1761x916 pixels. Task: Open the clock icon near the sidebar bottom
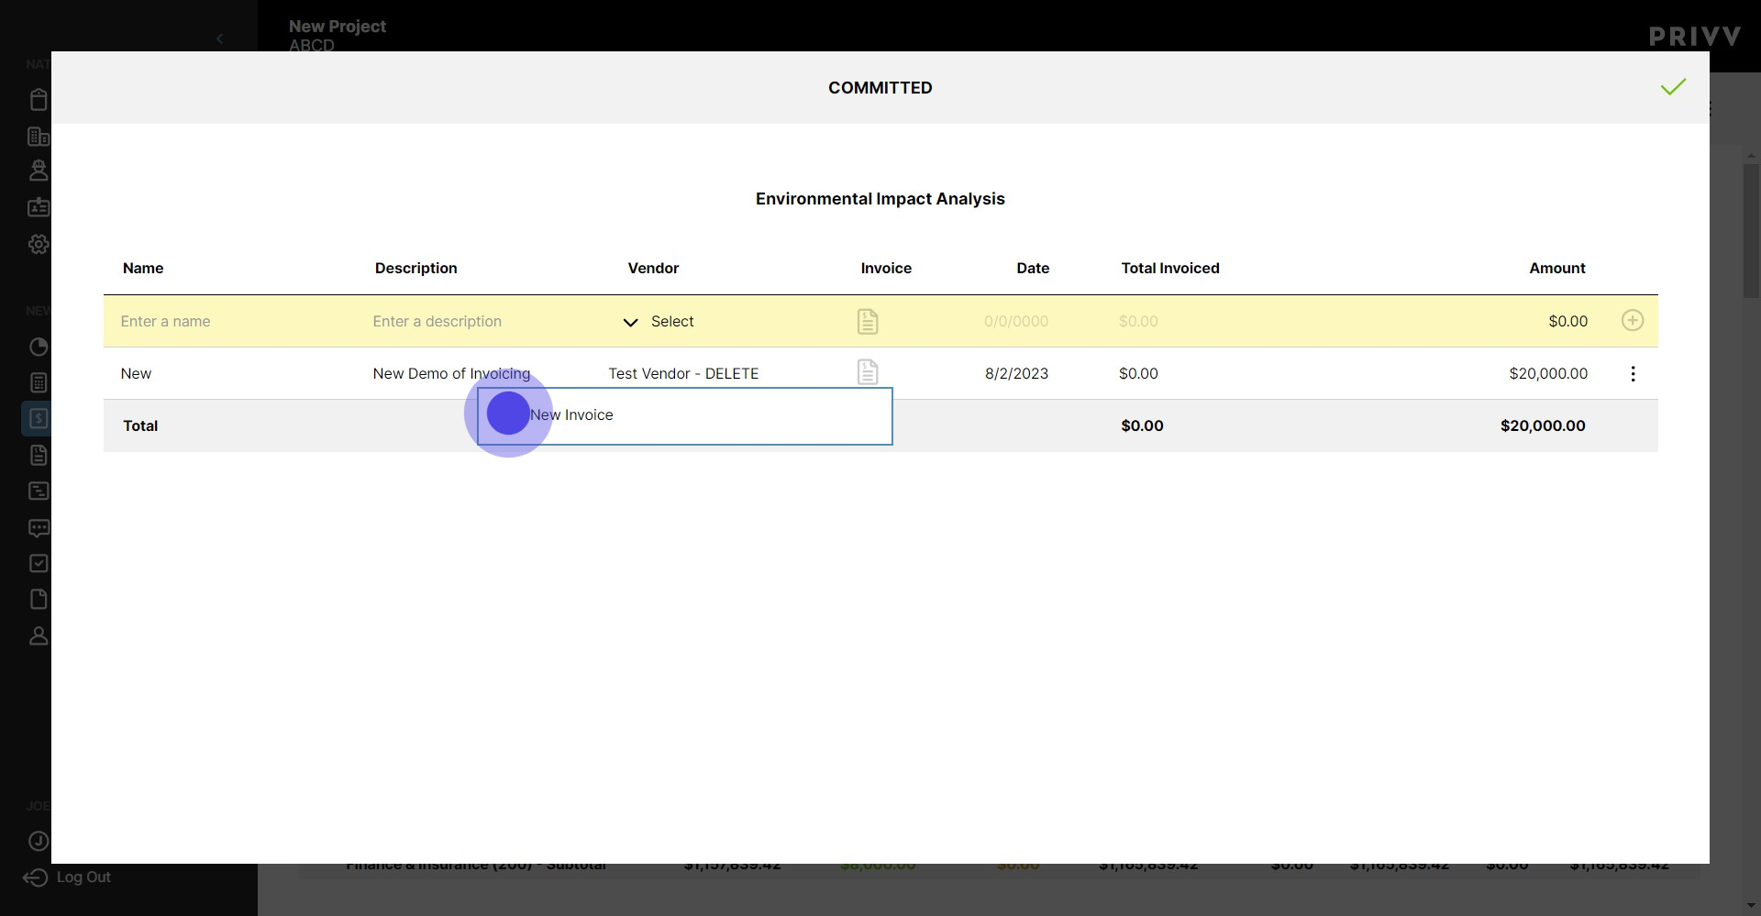click(x=39, y=841)
